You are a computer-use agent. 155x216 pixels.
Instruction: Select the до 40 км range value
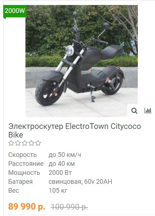(x=62, y=164)
